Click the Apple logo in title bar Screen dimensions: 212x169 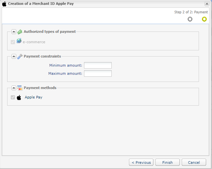coord(4,4)
